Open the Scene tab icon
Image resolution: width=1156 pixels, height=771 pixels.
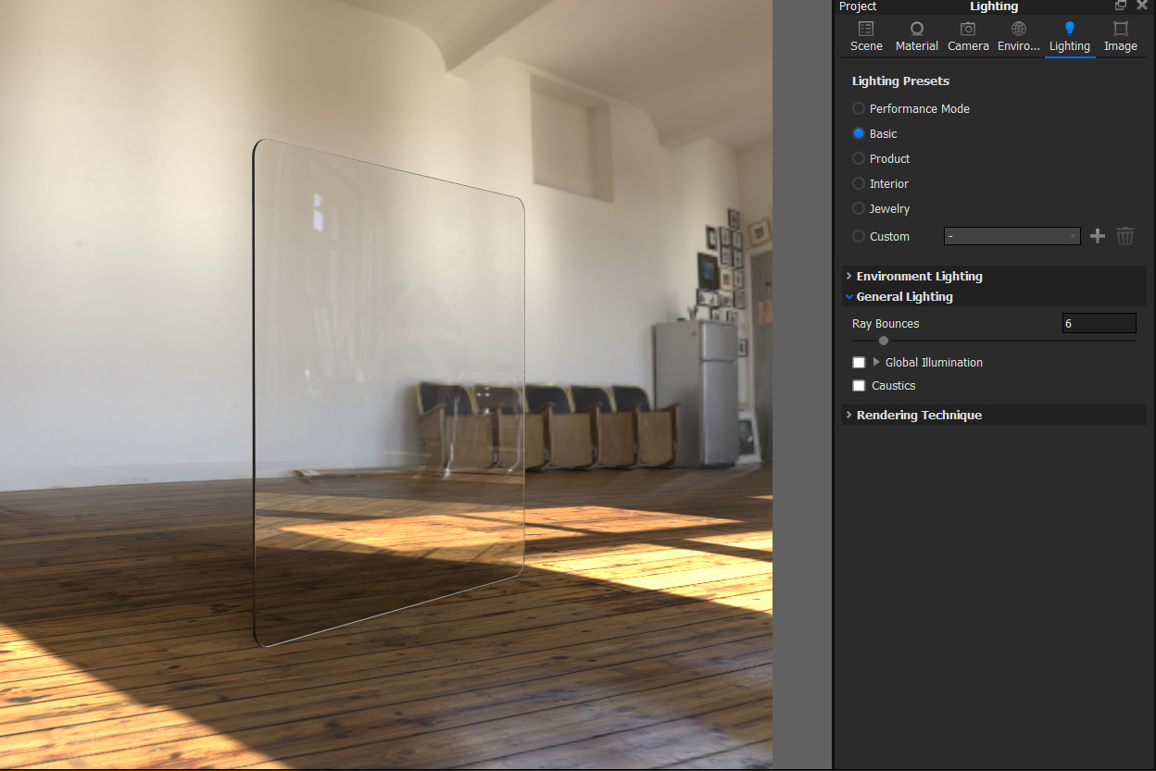866,29
